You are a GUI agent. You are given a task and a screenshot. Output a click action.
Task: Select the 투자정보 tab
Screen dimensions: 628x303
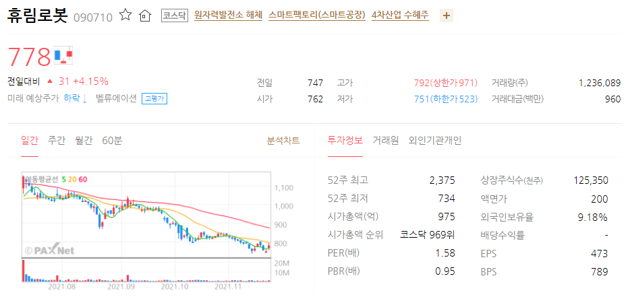(345, 140)
